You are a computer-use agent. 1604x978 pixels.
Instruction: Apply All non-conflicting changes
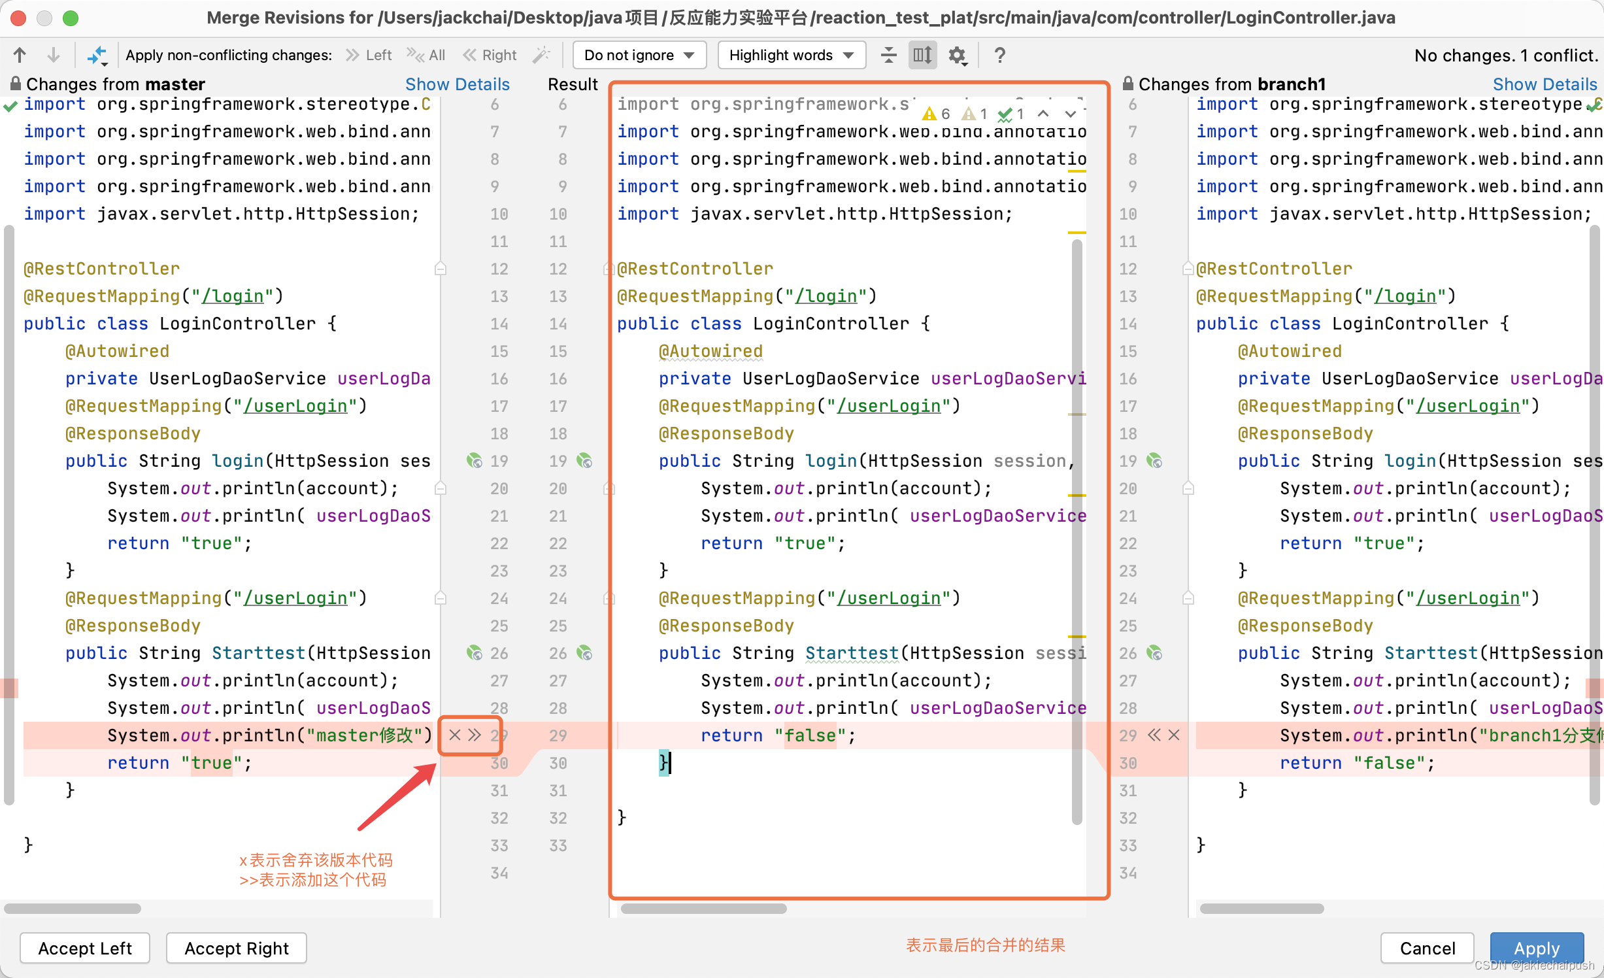click(426, 56)
